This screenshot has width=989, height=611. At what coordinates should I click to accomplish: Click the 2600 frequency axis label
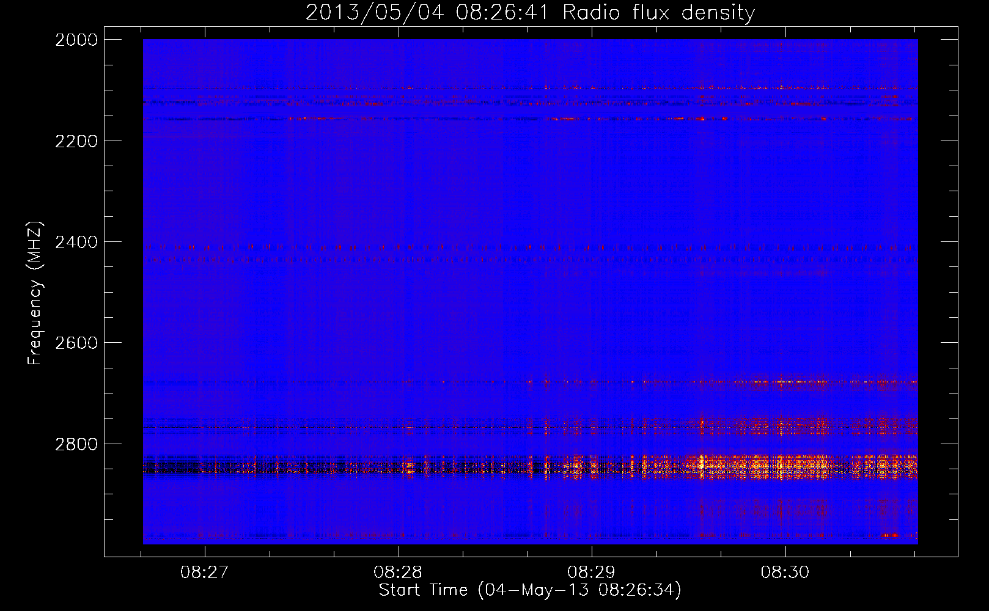click(x=76, y=343)
